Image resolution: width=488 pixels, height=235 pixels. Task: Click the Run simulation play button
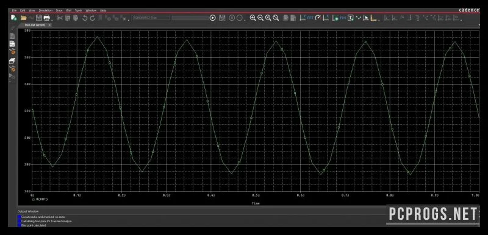[212, 18]
